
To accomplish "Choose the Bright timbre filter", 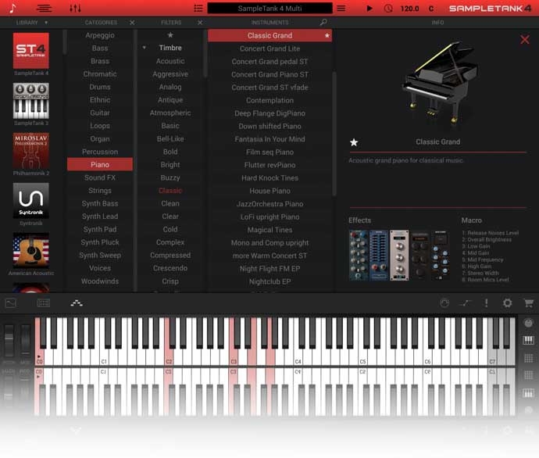I will tap(170, 165).
